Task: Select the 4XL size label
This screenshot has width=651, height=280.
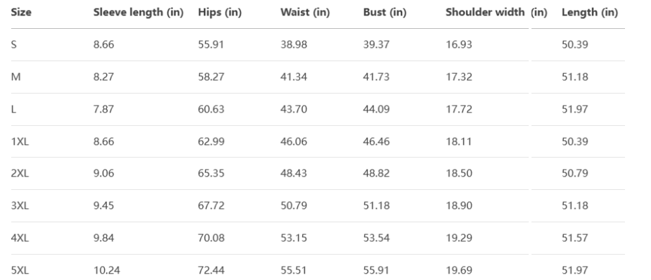Action: [x=20, y=238]
